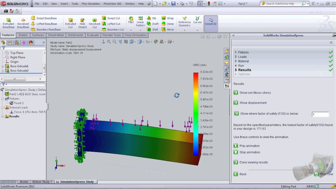The width and height of the screenshot is (336, 189).
Task: Click the capture camera icon
Action: click(6, 11)
